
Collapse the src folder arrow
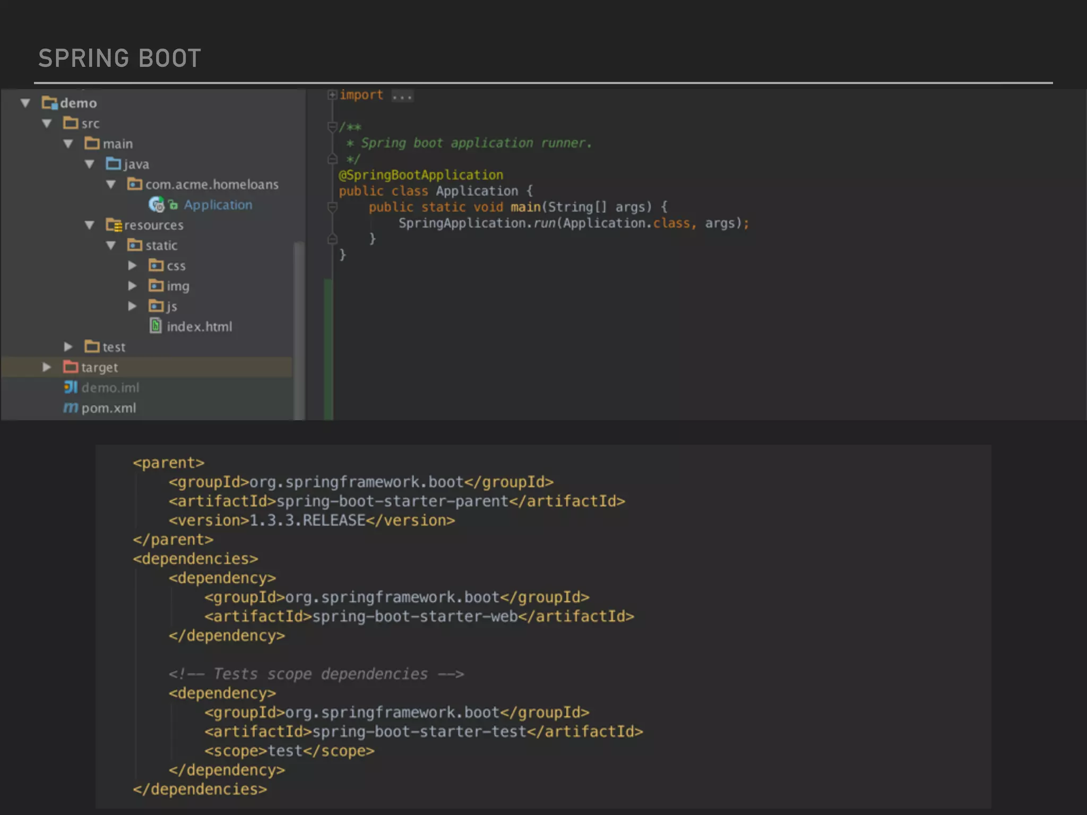47,124
